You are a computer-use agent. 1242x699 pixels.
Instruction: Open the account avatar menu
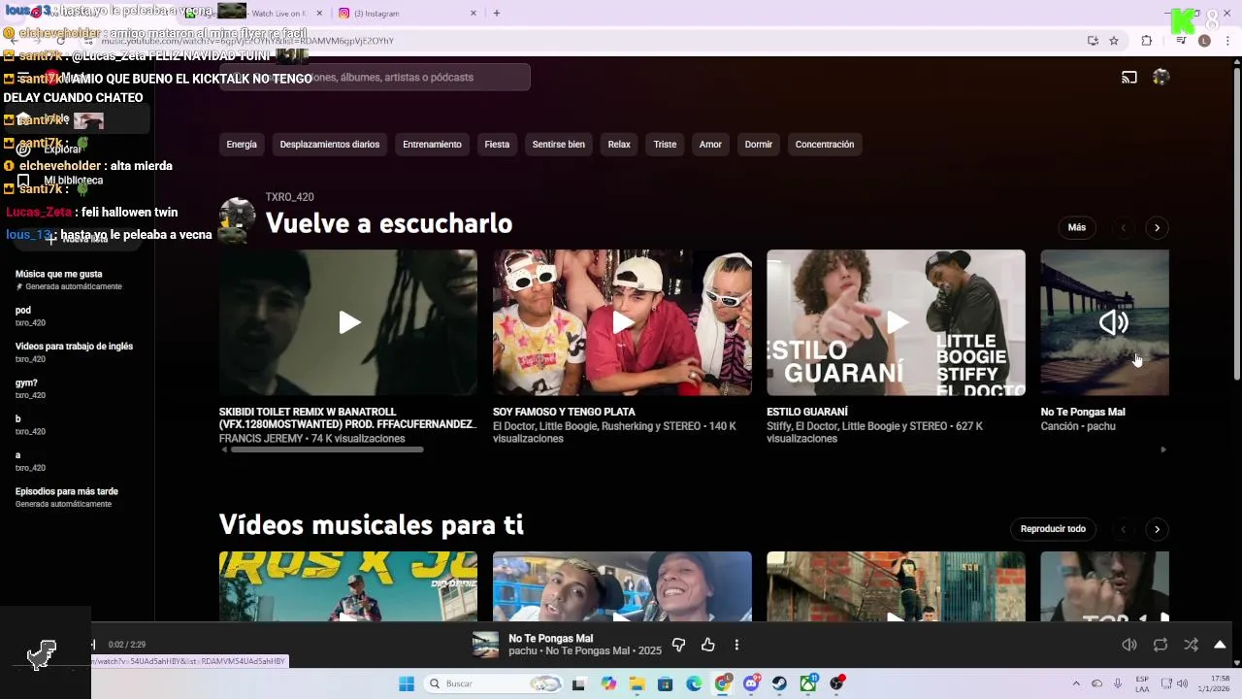[x=1160, y=78]
